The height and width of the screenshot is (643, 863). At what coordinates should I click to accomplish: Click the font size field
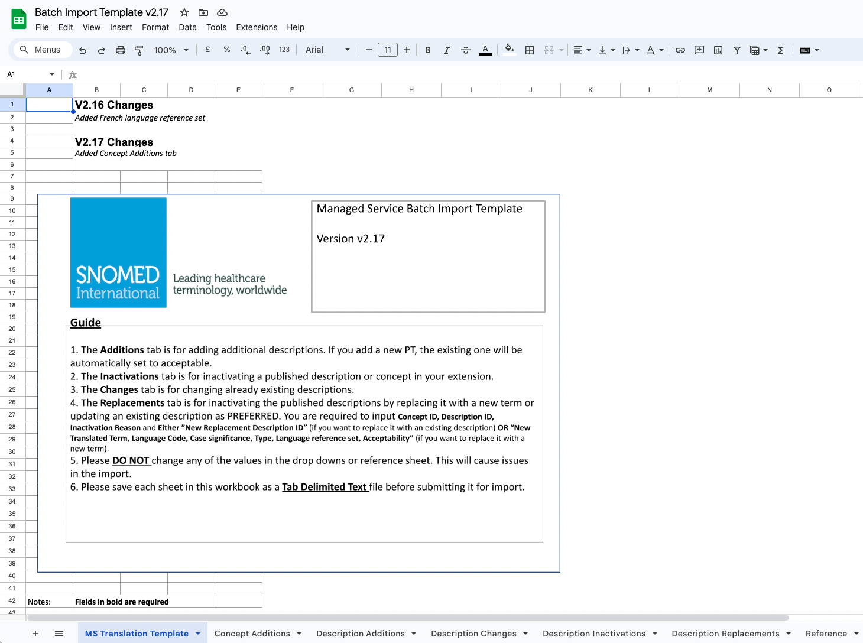click(x=388, y=50)
